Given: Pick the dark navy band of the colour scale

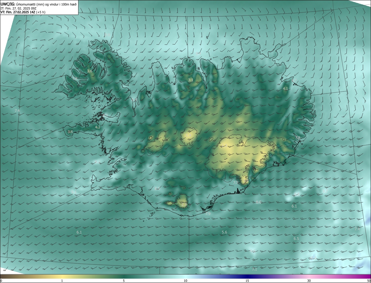Looking at the screenshot, I should (247, 277).
